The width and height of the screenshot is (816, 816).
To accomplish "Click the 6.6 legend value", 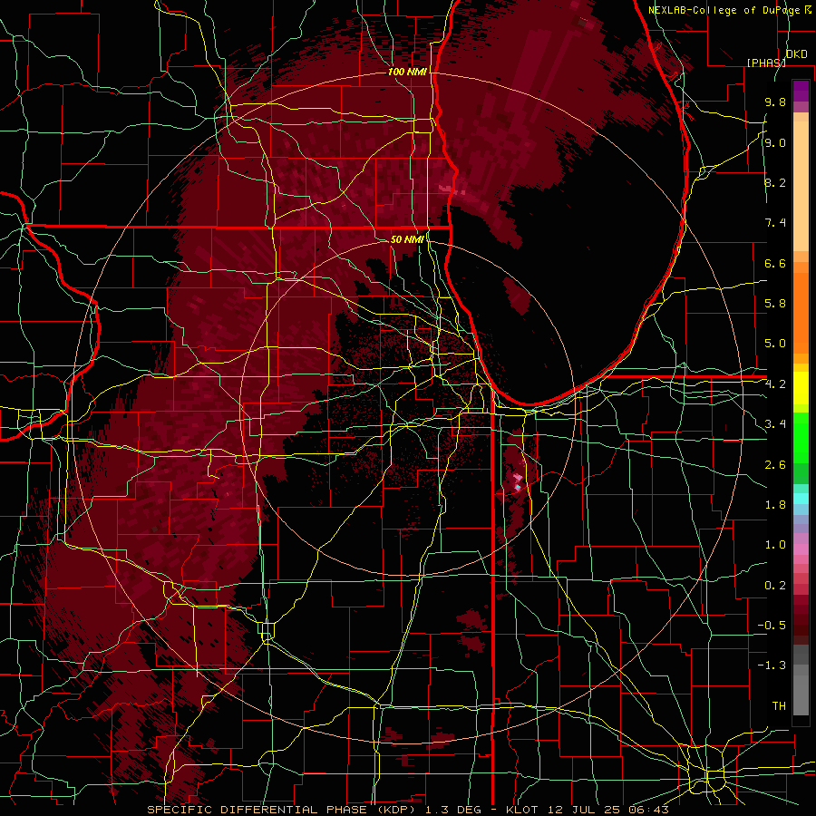I will pos(775,263).
